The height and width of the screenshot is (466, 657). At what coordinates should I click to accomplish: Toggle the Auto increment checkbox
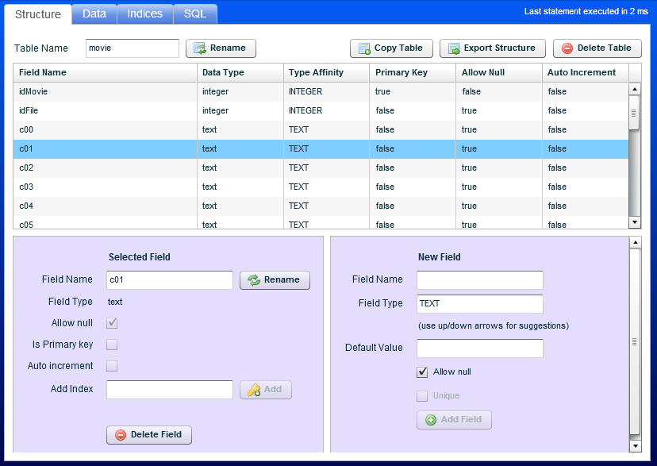tap(112, 366)
